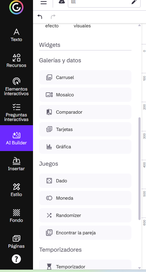This screenshot has width=146, height=272.
Task: Open Preguntas interactivas panel
Action: coord(16,112)
